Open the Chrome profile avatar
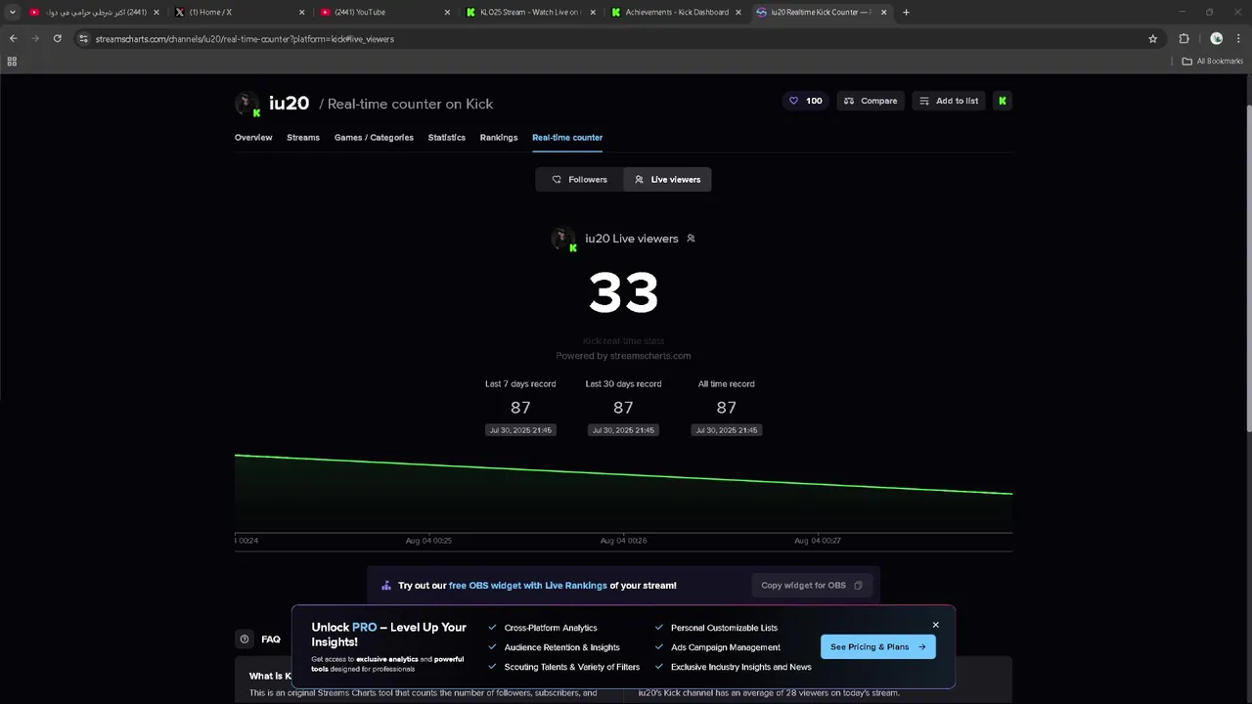This screenshot has width=1252, height=704. click(x=1216, y=38)
